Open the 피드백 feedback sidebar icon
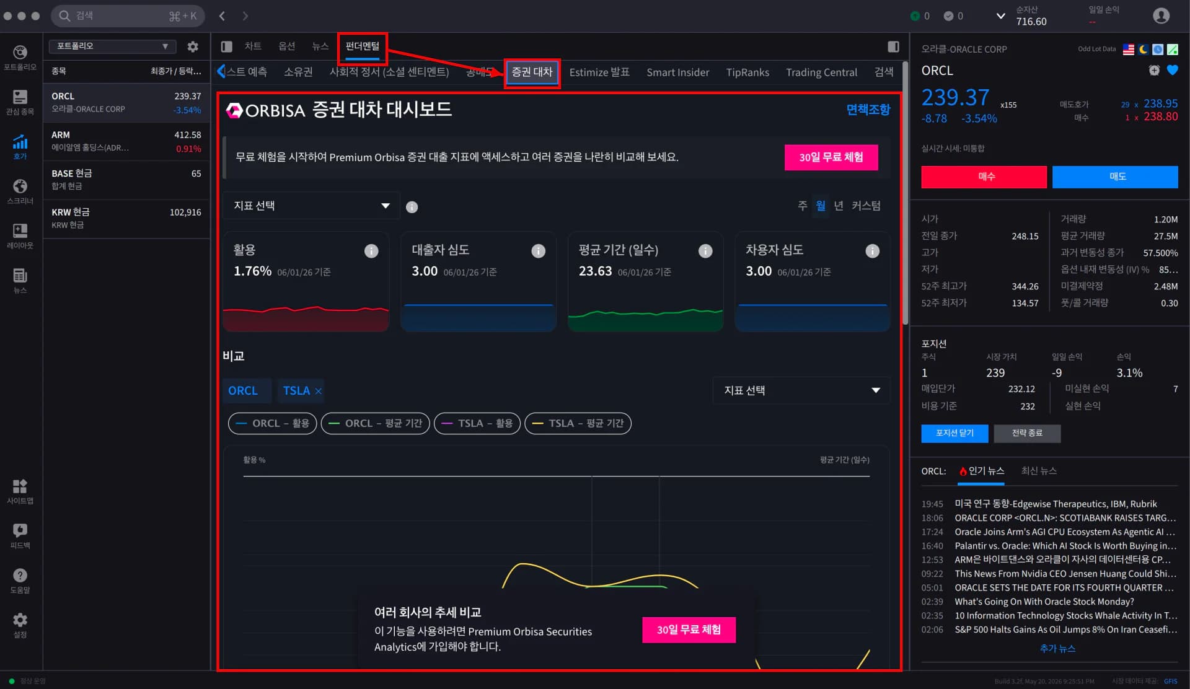The width and height of the screenshot is (1190, 689). 20,536
